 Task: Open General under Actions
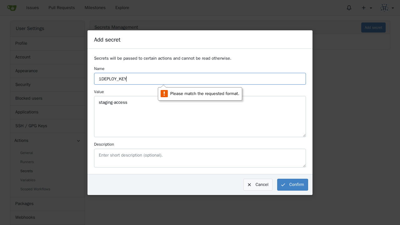click(x=27, y=153)
